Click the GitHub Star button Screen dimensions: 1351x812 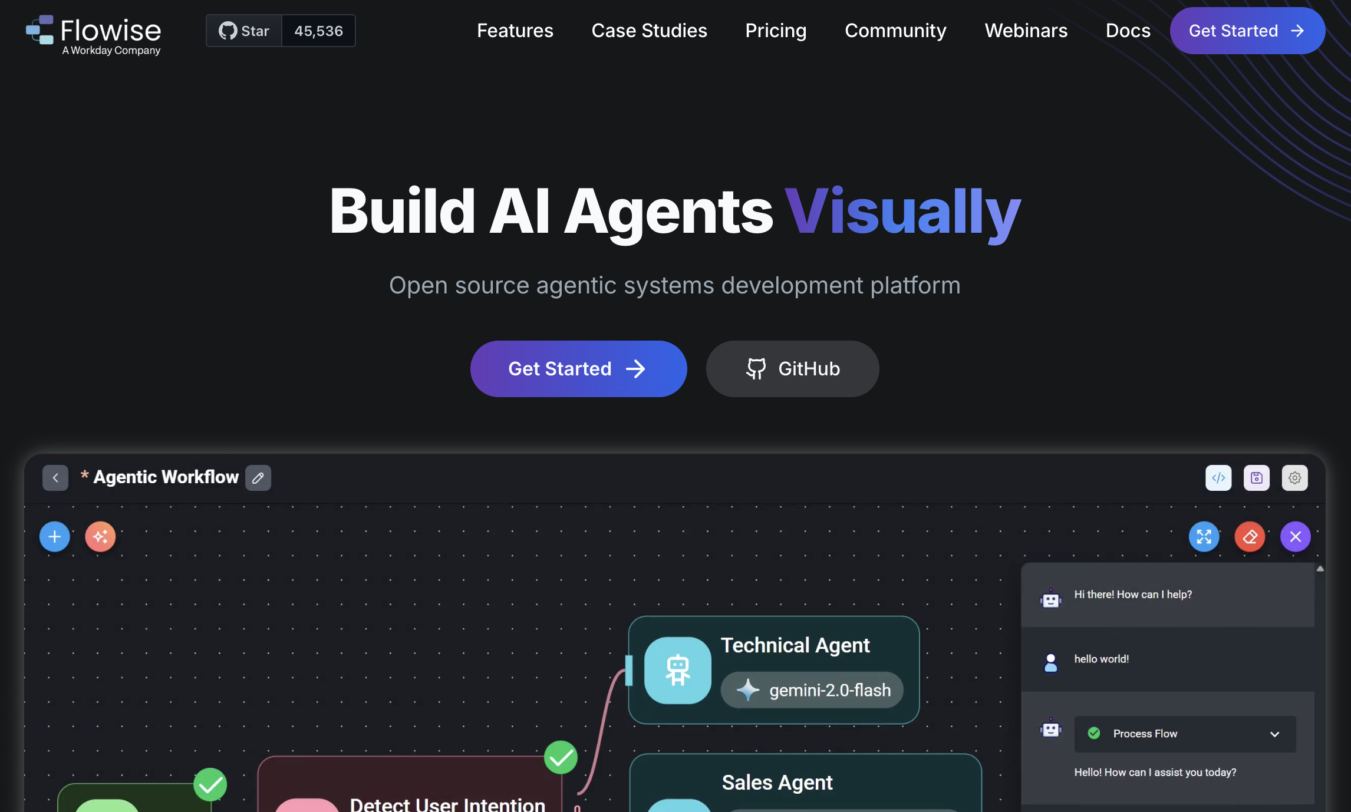click(x=244, y=31)
